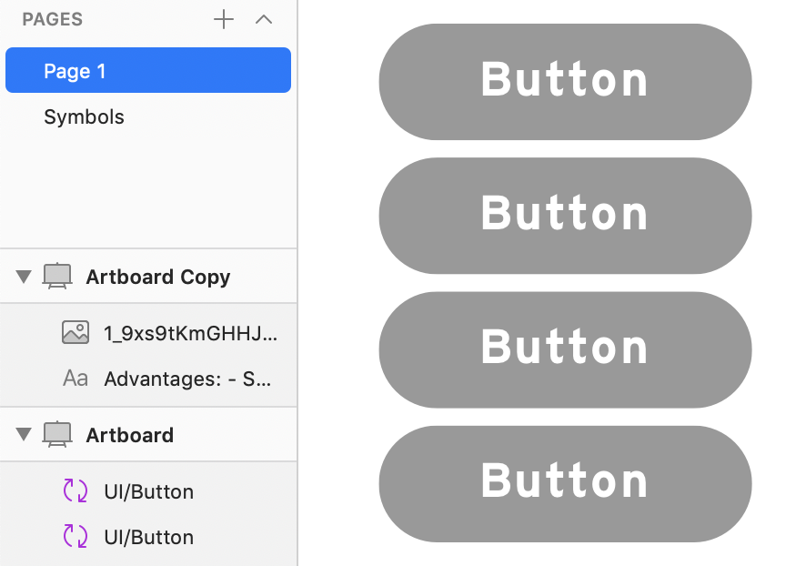This screenshot has height=566, width=806.
Task: Click the second UI/Button symbol icon
Action: (76, 536)
